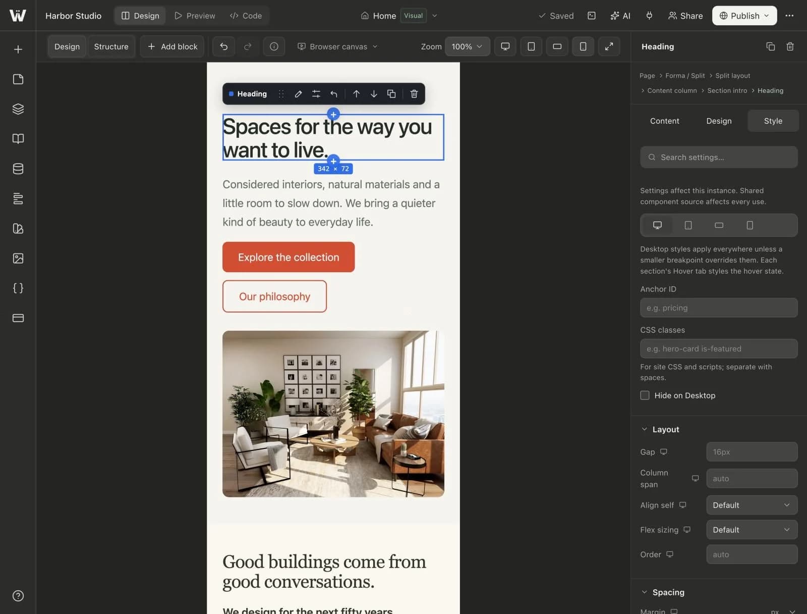Delete Heading using floating toolbar trash icon
The width and height of the screenshot is (807, 614).
point(414,94)
